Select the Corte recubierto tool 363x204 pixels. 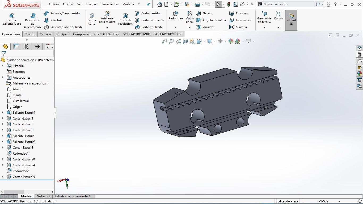point(149,20)
